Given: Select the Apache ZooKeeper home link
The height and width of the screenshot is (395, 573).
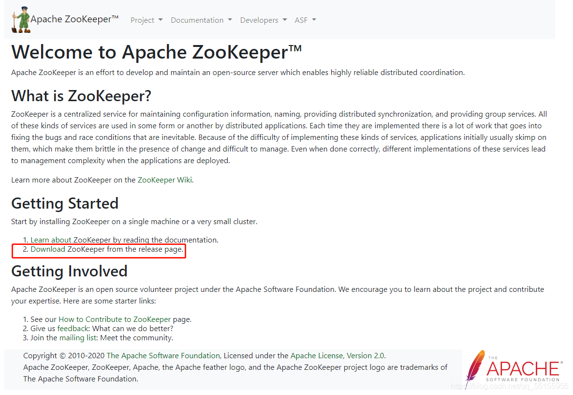Looking at the screenshot, I should [73, 19].
